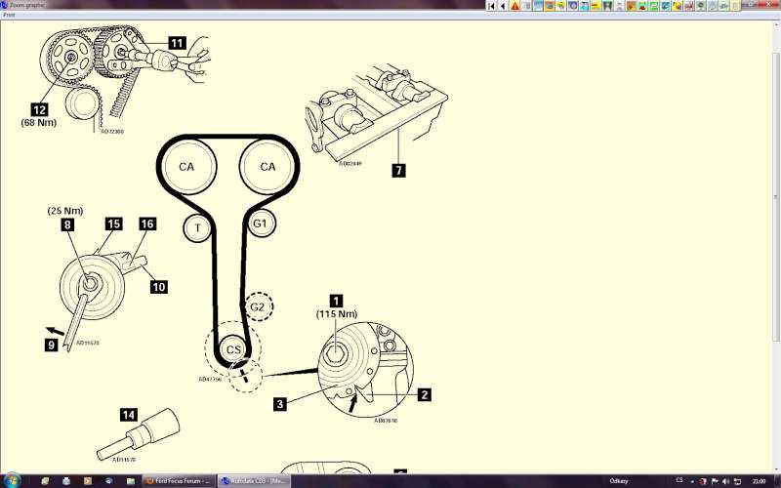
Task: Click the first-page arrow in top toolbar
Action: click(x=492, y=6)
